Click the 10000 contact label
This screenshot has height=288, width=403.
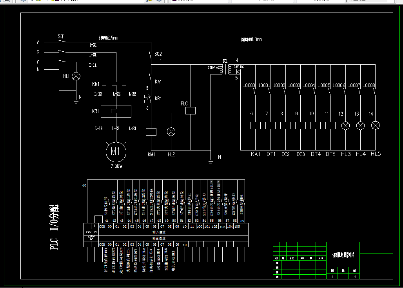249,85
